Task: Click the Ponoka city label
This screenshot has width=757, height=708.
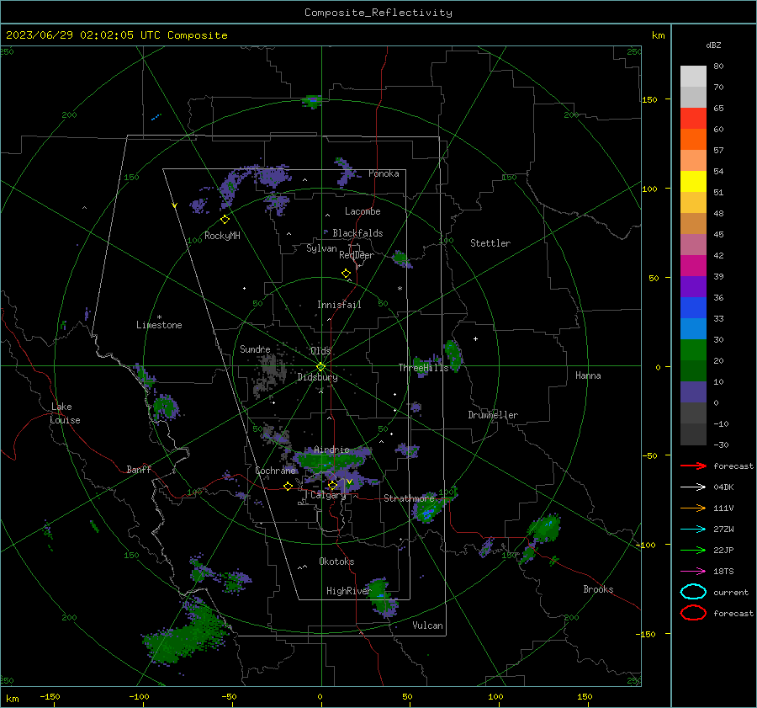Action: click(384, 173)
